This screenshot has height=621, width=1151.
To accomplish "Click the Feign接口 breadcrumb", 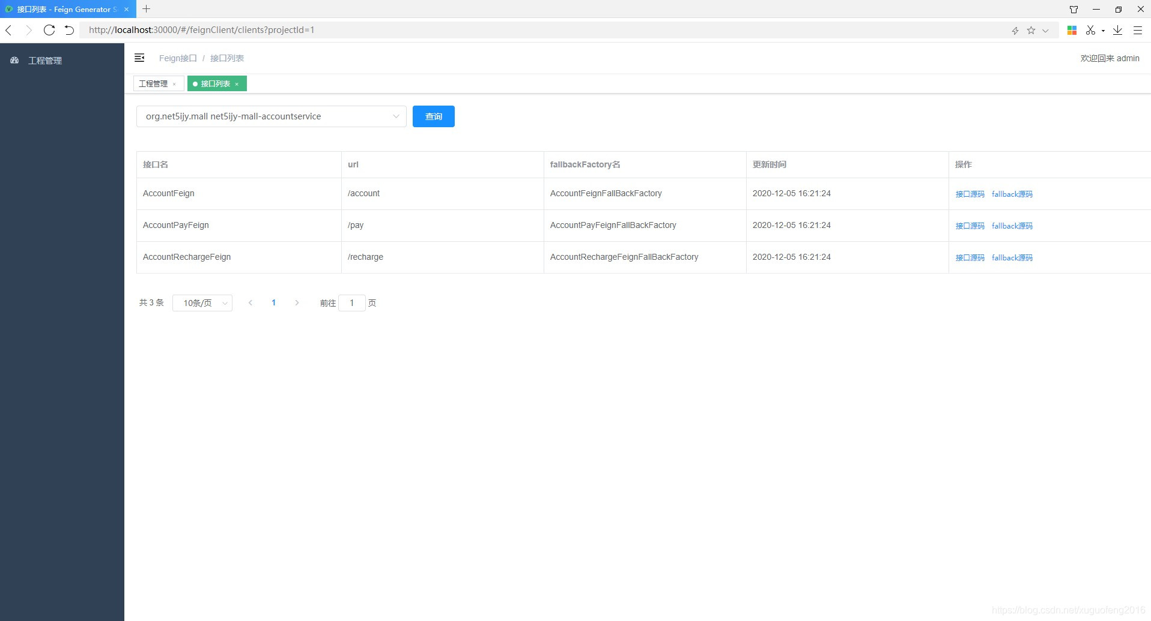I will (x=178, y=58).
